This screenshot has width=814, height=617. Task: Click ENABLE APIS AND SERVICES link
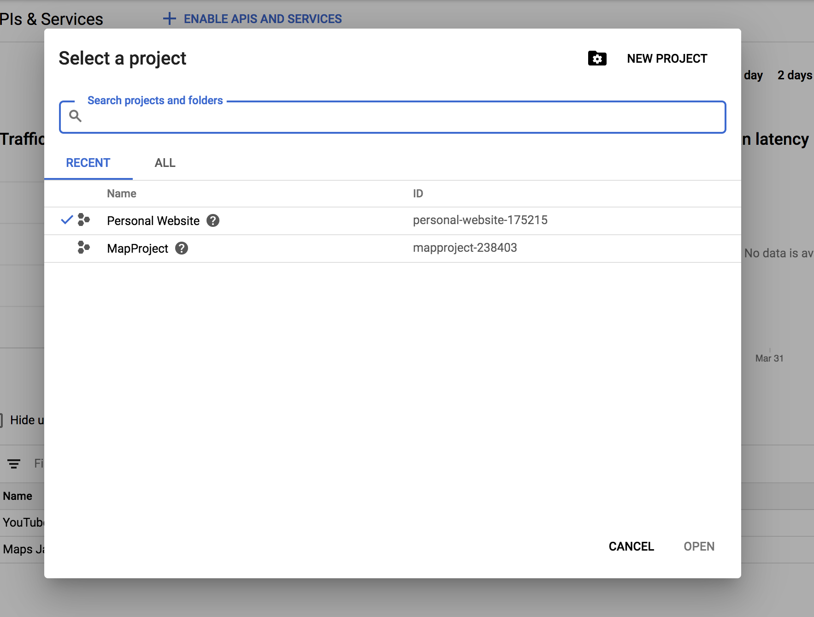click(x=263, y=19)
